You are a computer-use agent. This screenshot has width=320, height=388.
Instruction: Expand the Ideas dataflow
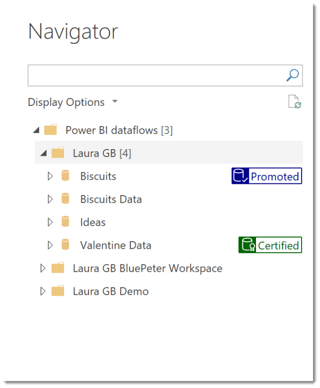[50, 222]
